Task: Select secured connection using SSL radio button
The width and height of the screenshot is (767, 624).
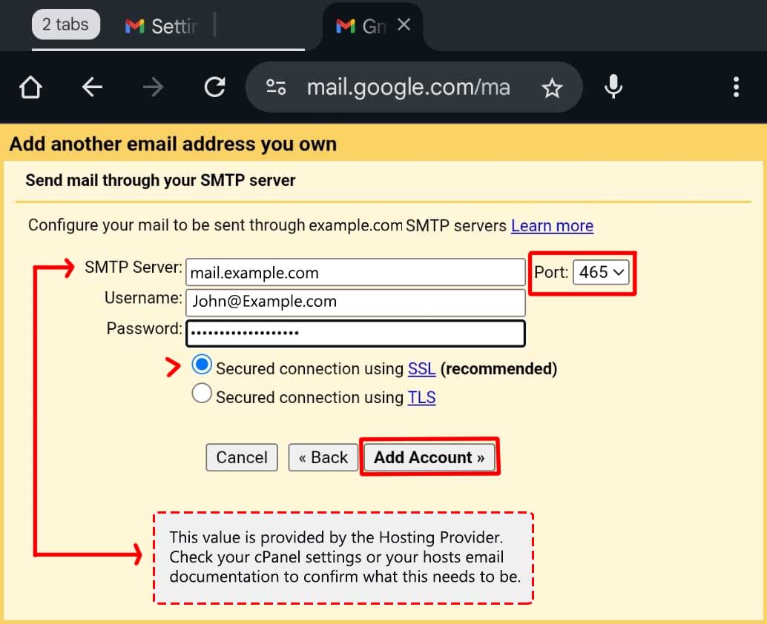Action: [x=202, y=365]
